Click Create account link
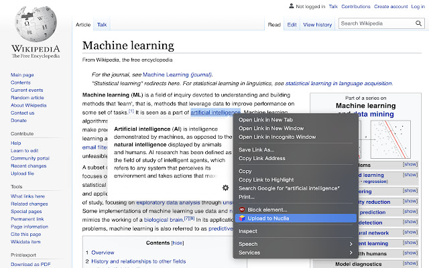Viewport: 429px width, 268px height. pos(391,7)
